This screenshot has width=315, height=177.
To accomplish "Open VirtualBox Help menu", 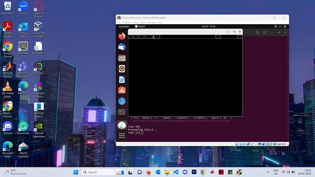I will [x=159, y=23].
